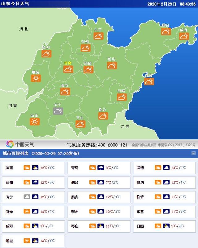Click the 滨州 city name in list
This screenshot has height=248, width=198.
tap(75, 212)
